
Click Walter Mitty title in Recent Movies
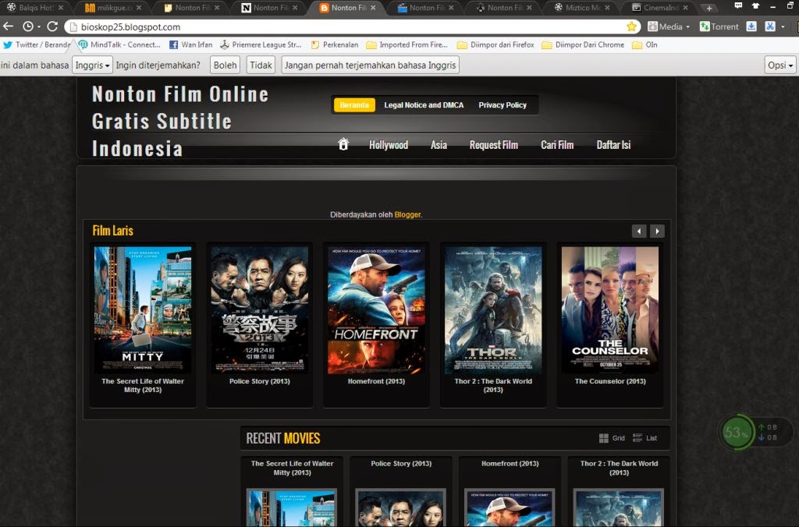coord(292,468)
